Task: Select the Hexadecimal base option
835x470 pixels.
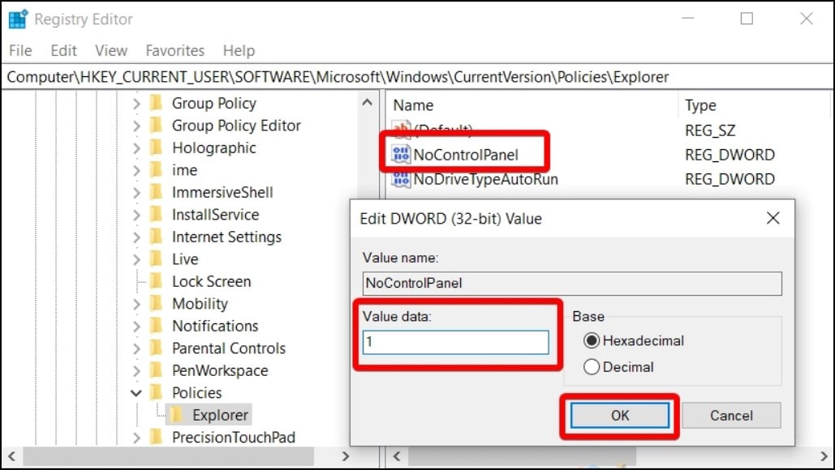Action: [592, 341]
